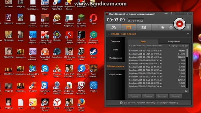Select file bandicam 2016-11-22 22-12-30-399.avi
The width and height of the screenshot is (201, 113).
click(x=157, y=73)
